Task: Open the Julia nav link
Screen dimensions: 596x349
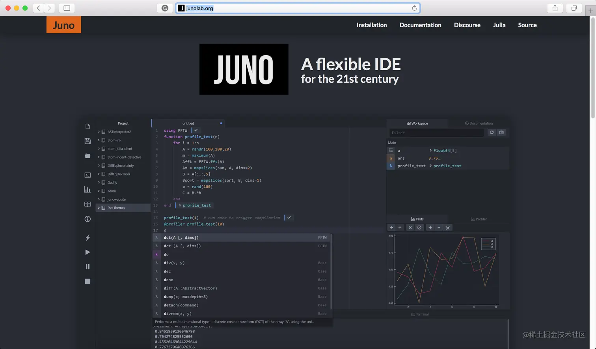Action: [x=499, y=25]
